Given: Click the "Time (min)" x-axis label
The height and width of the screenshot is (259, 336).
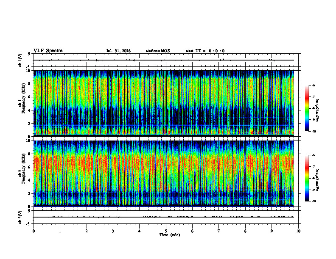Looking at the screenshot, I should click(170, 235).
